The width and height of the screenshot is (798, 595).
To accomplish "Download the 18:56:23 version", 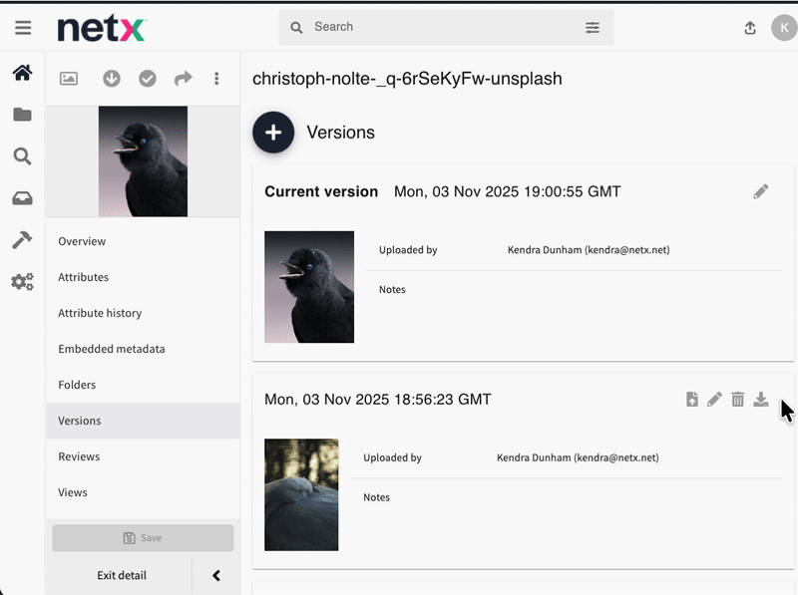I will pos(761,400).
